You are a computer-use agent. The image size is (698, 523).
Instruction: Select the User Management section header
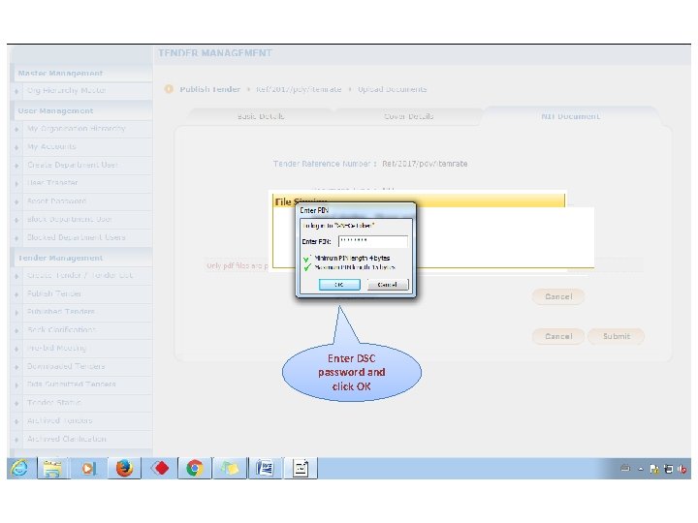click(x=55, y=110)
